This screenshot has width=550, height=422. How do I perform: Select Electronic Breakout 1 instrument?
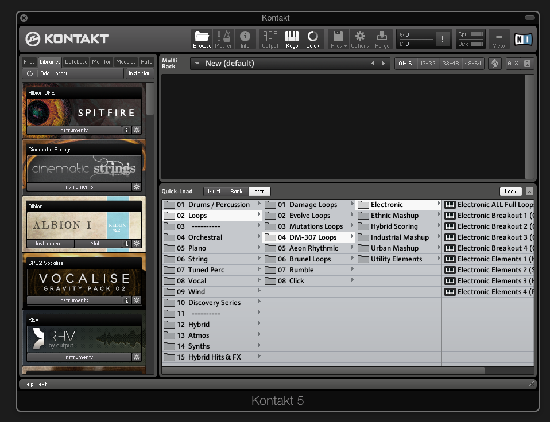pyautogui.click(x=489, y=216)
